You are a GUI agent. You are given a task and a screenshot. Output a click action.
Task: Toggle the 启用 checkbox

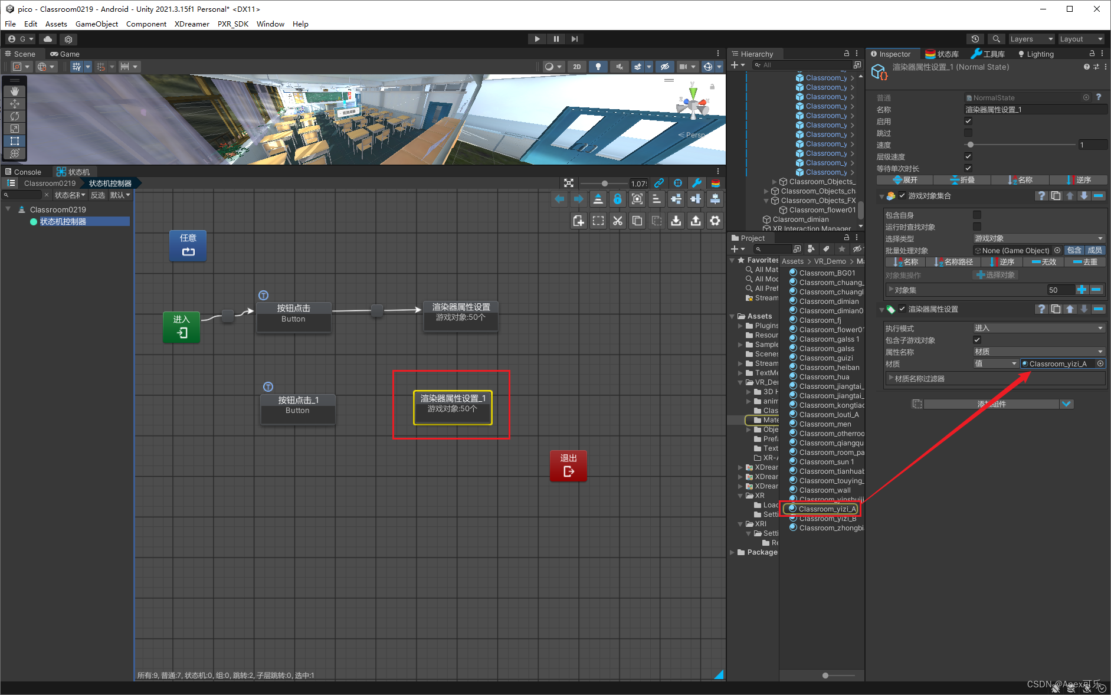968,121
